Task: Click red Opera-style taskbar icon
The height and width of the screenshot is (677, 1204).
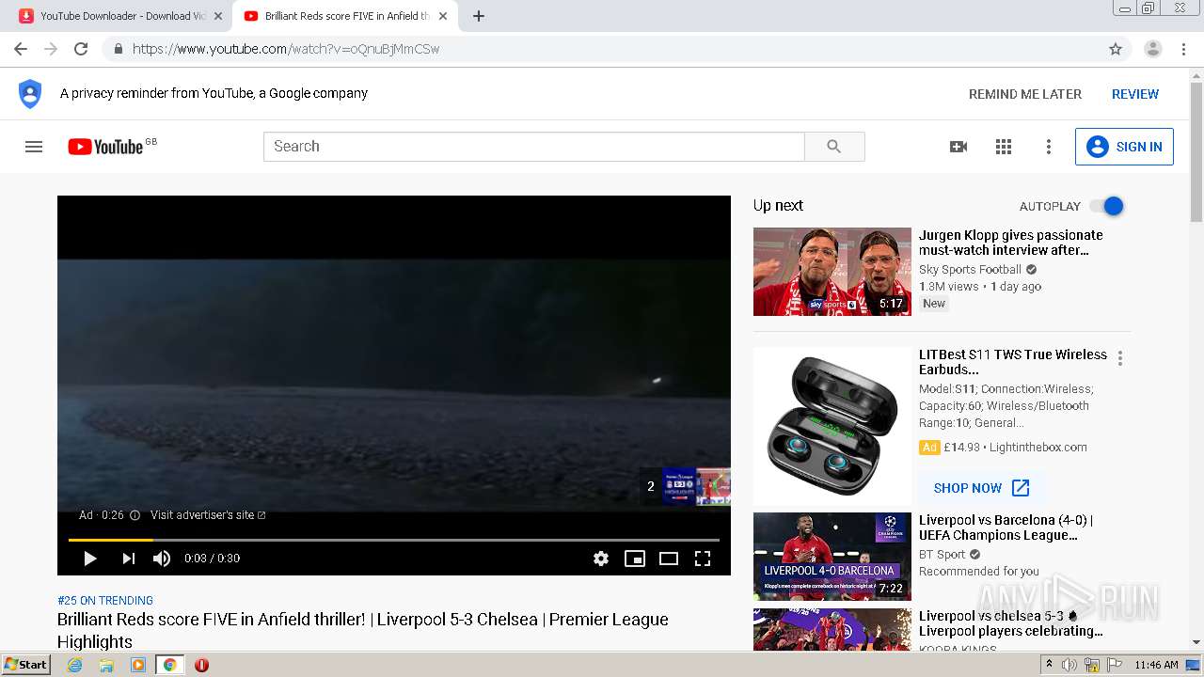Action: pos(201,665)
